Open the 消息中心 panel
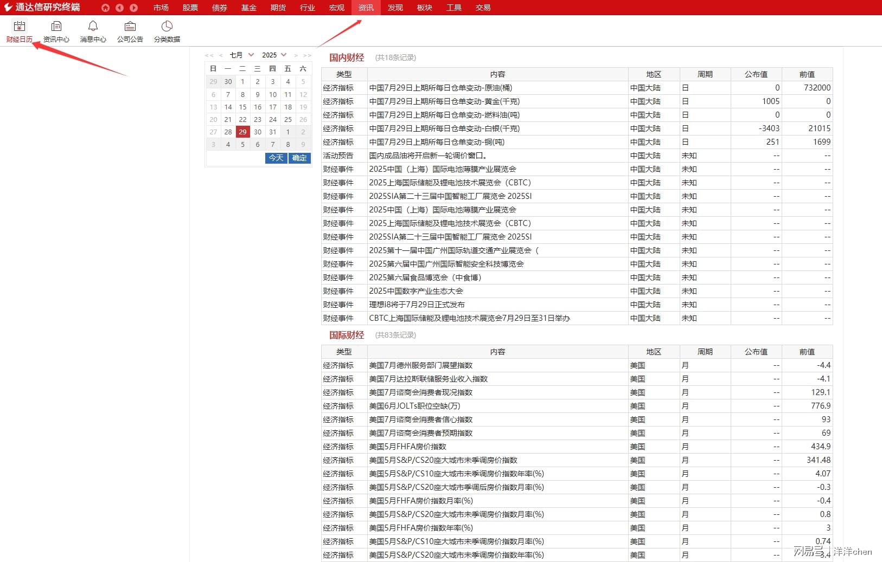882x562 pixels. click(93, 31)
